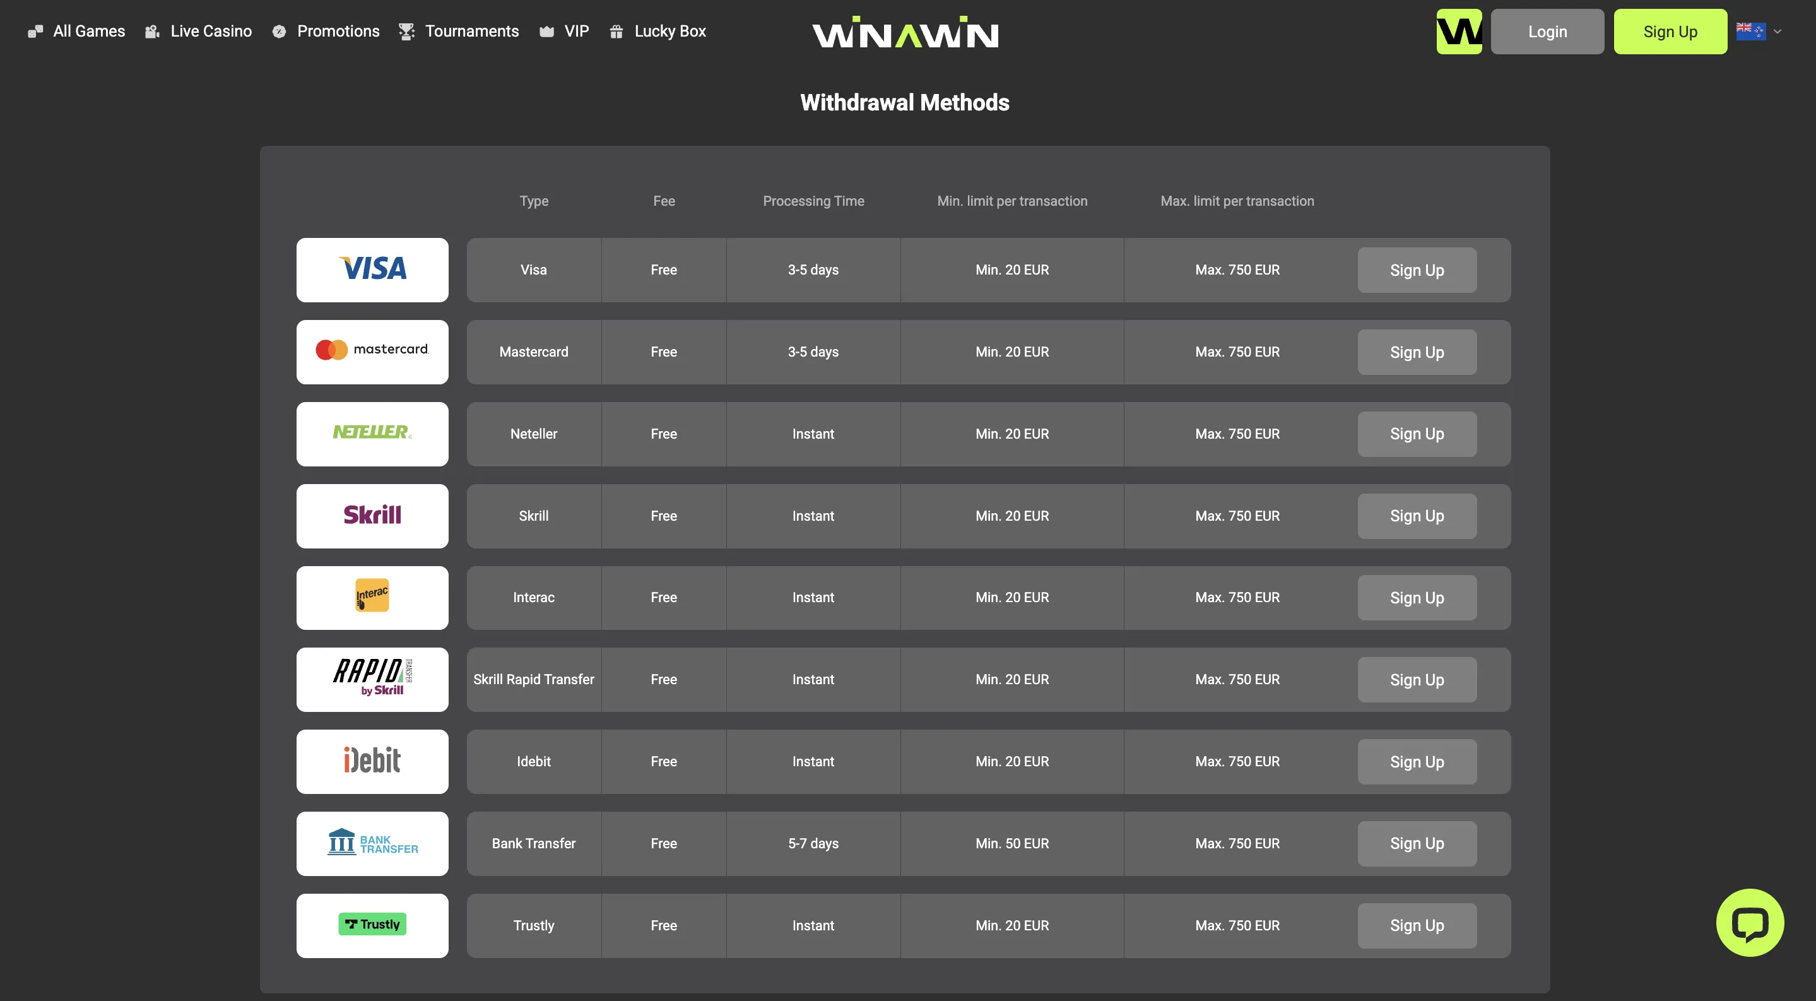Sign Up in the Bank Transfer row
The image size is (1816, 1001).
pyautogui.click(x=1417, y=844)
